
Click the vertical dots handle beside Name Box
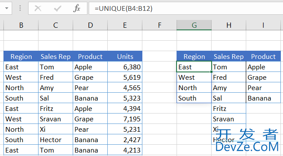click(20, 8)
